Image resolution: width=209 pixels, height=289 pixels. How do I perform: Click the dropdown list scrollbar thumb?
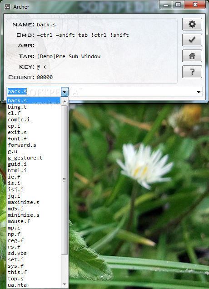point(64,180)
